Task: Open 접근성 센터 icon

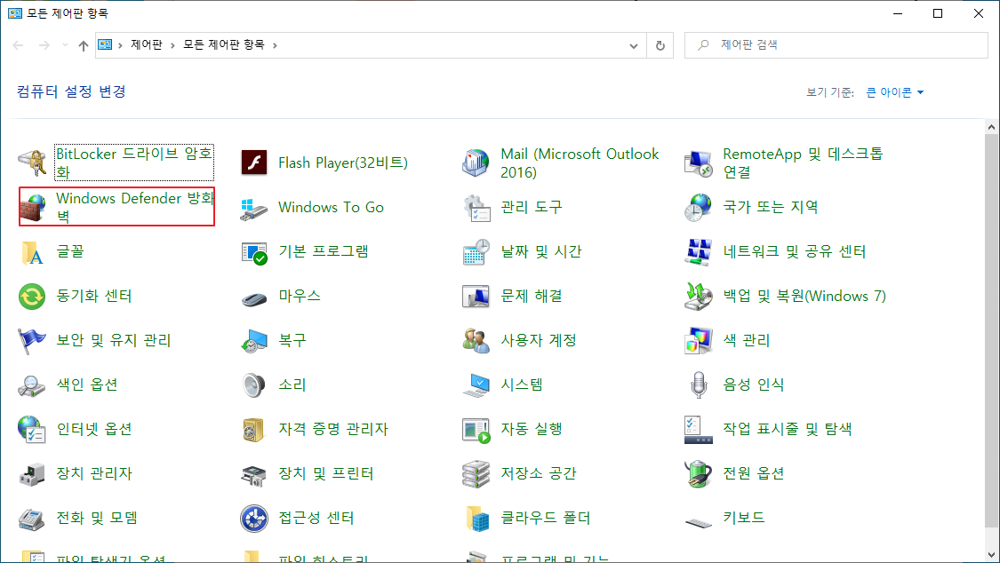Action: pyautogui.click(x=254, y=519)
